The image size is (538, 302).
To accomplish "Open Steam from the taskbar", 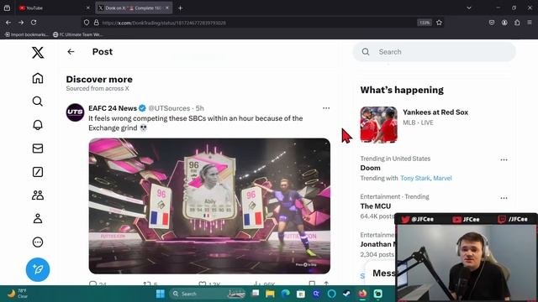I will [x=346, y=294].
